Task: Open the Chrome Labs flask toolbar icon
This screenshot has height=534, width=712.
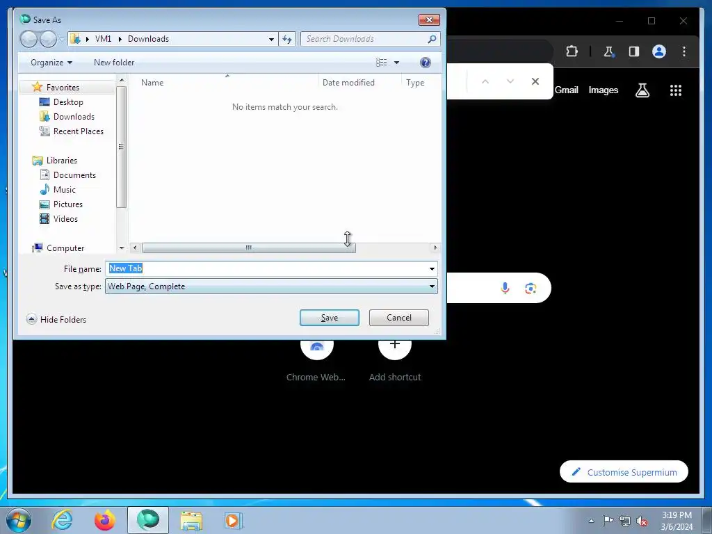Action: click(x=609, y=51)
